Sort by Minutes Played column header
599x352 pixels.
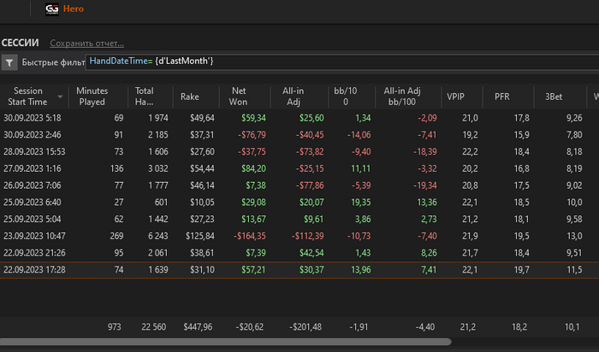point(92,96)
